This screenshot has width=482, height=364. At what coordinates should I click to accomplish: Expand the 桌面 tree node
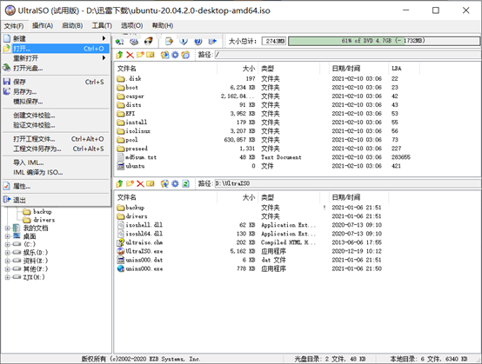pyautogui.click(x=7, y=236)
